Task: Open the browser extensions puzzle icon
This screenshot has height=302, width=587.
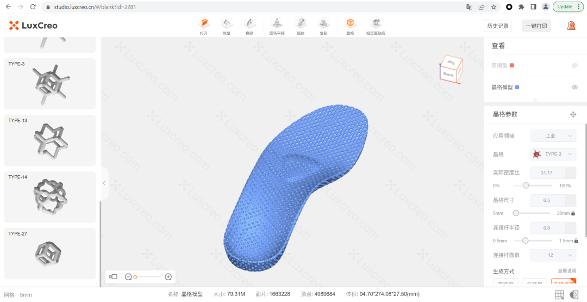Action: 521,7
